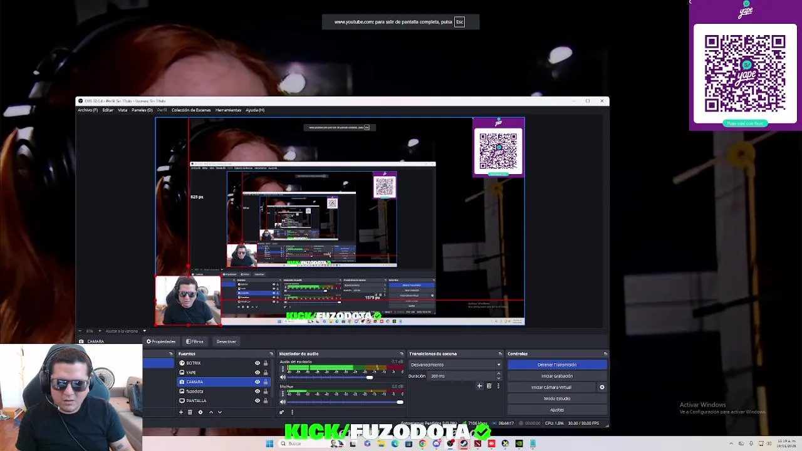Show hidden system tray icons chevron

[x=732, y=443]
